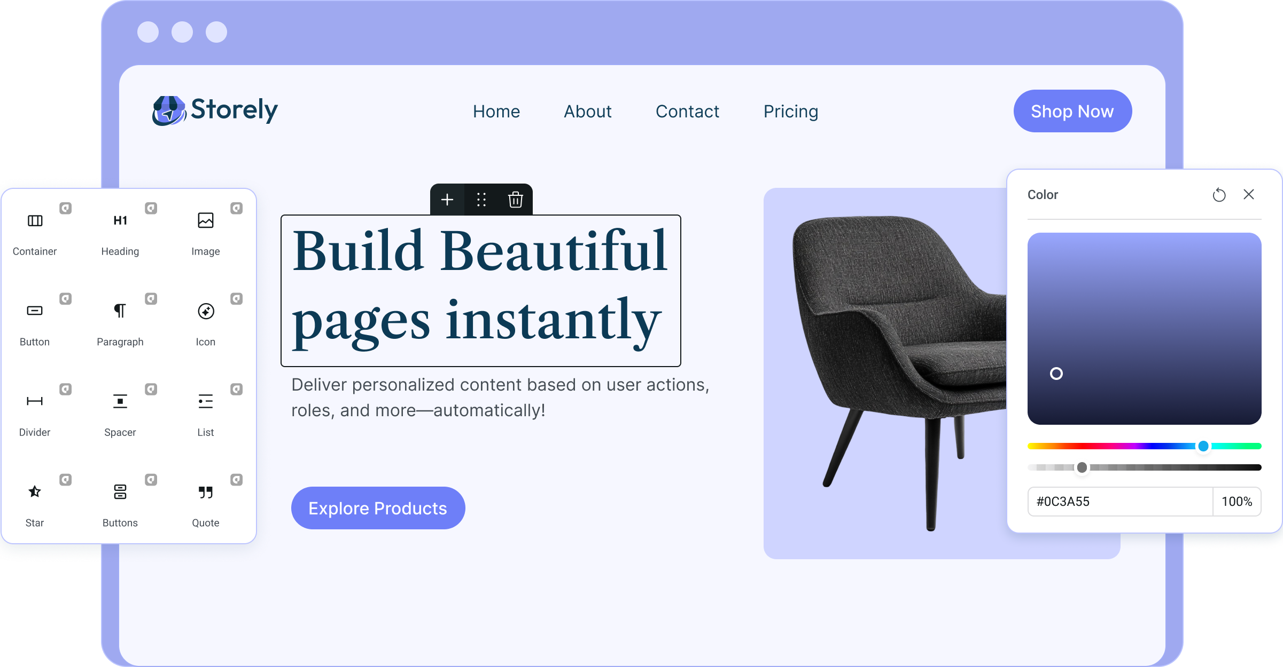Click the opacity percentage field

tap(1237, 502)
